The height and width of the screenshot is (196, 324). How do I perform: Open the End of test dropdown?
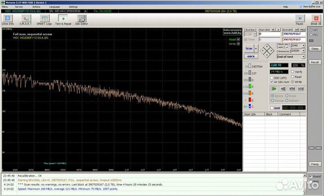[303, 57]
